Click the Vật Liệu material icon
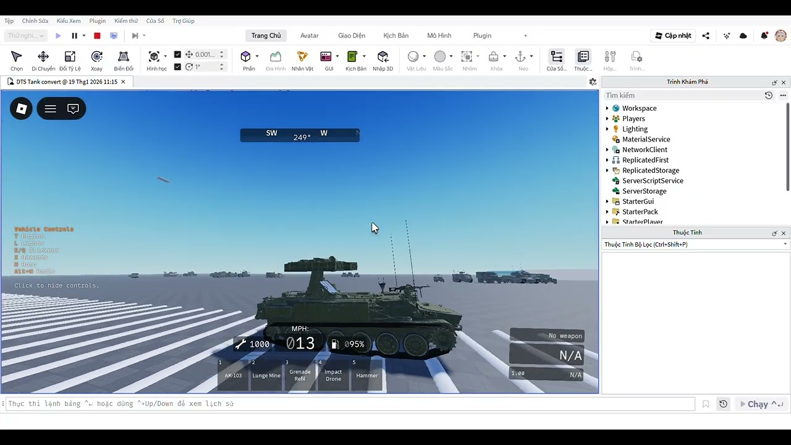This screenshot has width=791, height=445. pos(413,57)
